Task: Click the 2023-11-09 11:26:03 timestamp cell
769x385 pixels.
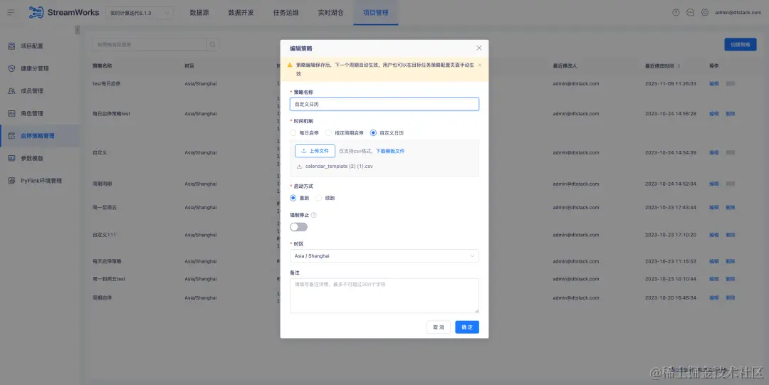Action: point(671,84)
